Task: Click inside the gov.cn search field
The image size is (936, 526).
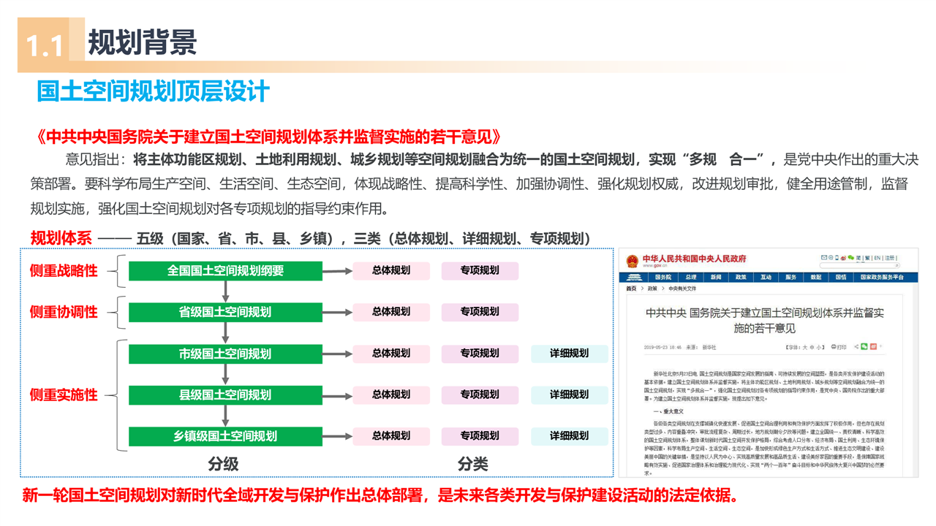Action: pos(856,265)
